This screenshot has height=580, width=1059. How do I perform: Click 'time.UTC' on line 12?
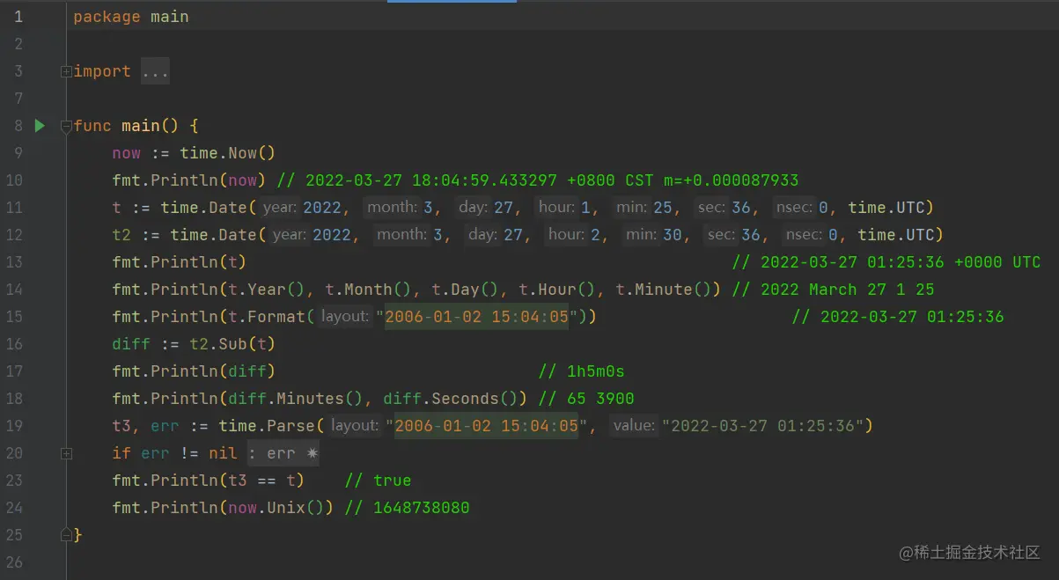(895, 235)
